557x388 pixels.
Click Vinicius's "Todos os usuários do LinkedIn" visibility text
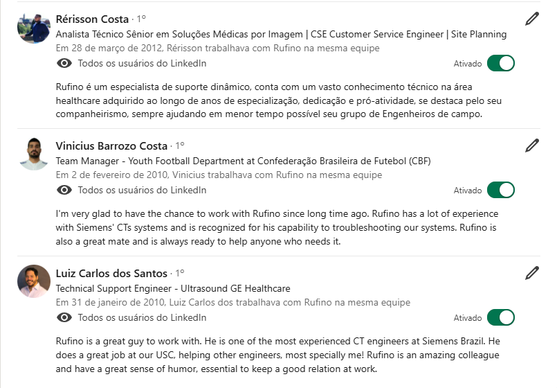point(142,191)
